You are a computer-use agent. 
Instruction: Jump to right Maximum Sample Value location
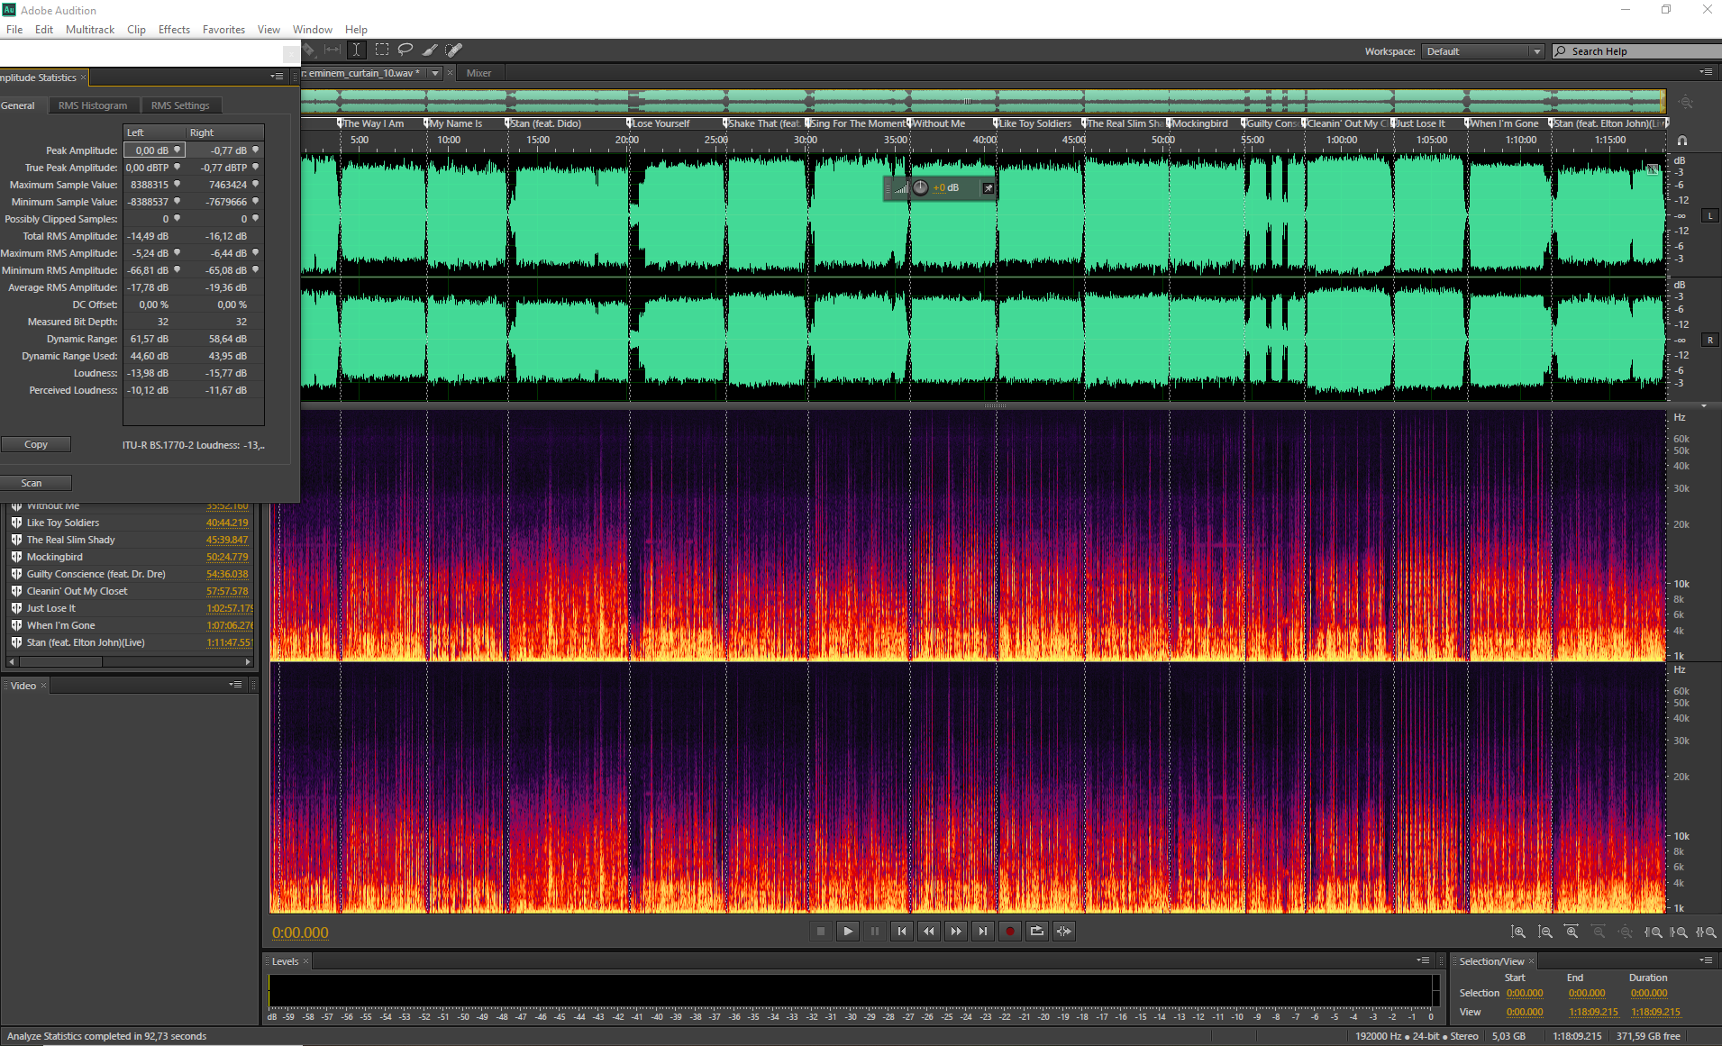pos(255,184)
